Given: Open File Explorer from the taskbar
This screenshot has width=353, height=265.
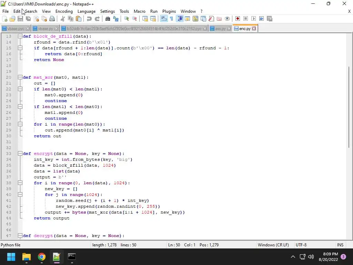Looking at the screenshot, I should [x=26, y=257].
